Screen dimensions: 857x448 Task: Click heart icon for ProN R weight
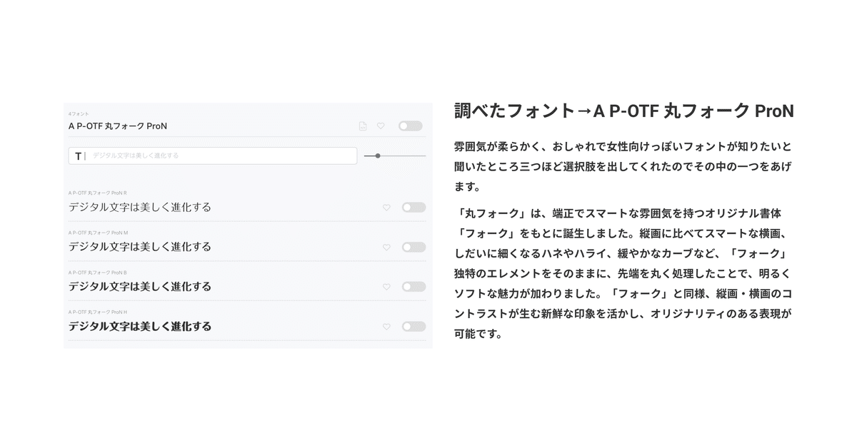[x=386, y=208]
